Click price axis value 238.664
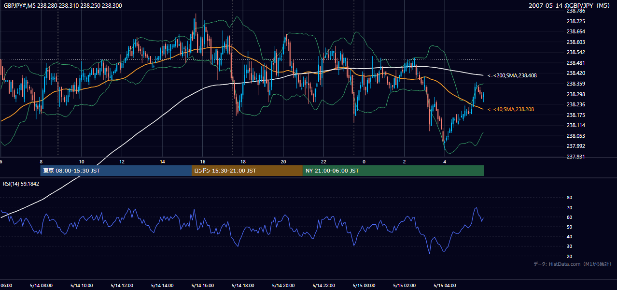Viewport: 617px width, 290px height. click(575, 31)
